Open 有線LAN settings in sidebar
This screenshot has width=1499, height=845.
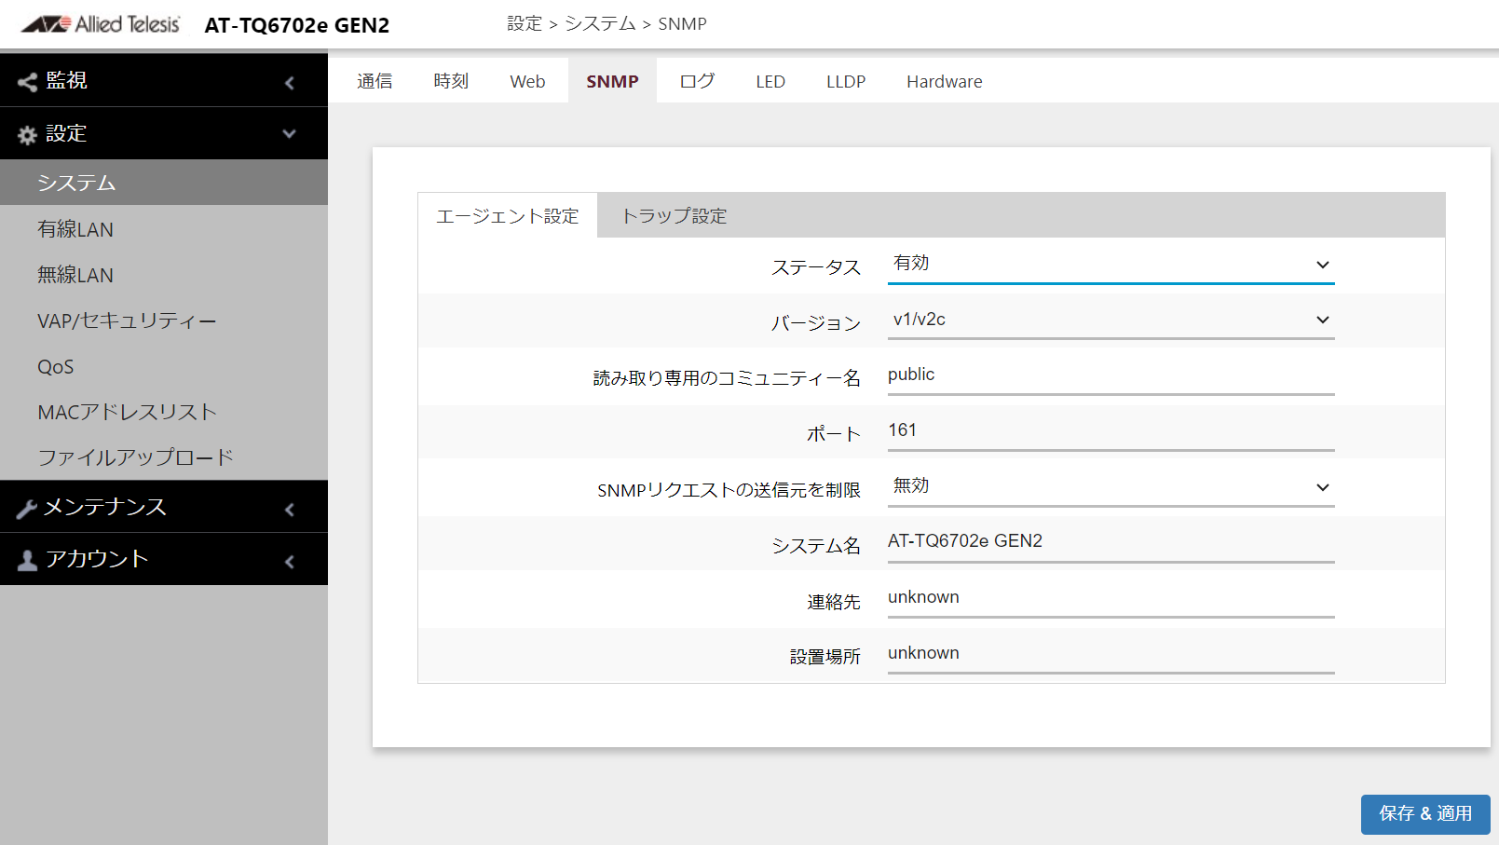point(164,228)
